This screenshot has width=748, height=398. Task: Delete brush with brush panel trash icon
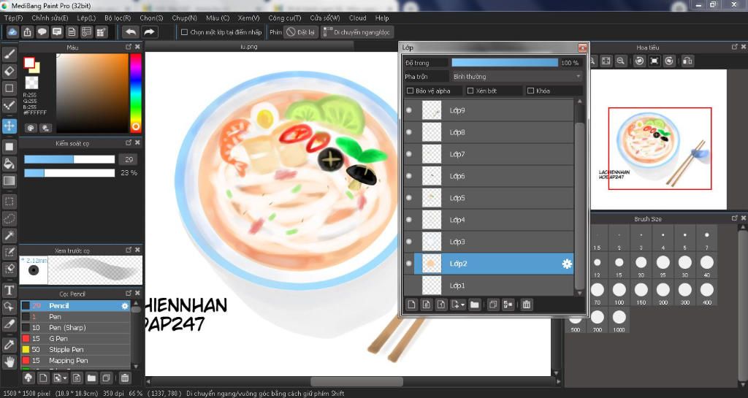pos(124,378)
